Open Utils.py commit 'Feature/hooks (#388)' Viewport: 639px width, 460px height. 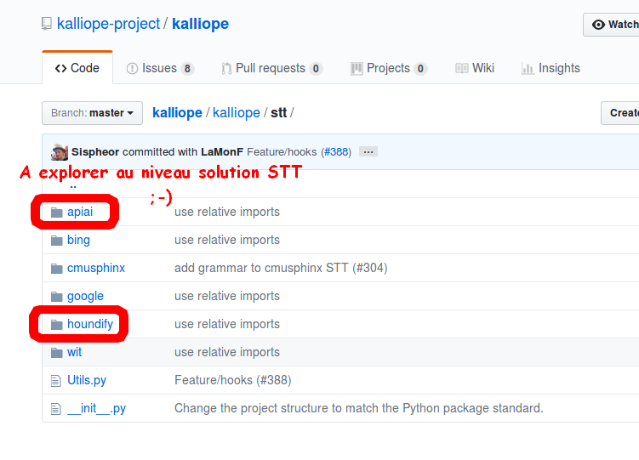pyautogui.click(x=232, y=380)
